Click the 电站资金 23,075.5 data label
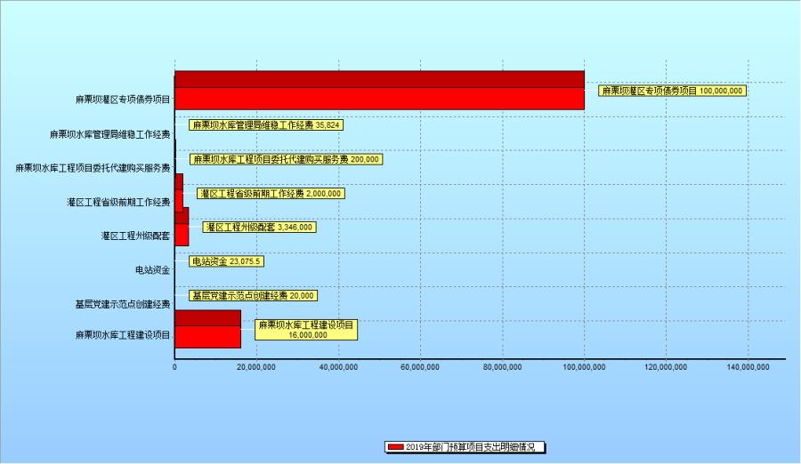The height and width of the screenshot is (464, 801). pos(227,262)
